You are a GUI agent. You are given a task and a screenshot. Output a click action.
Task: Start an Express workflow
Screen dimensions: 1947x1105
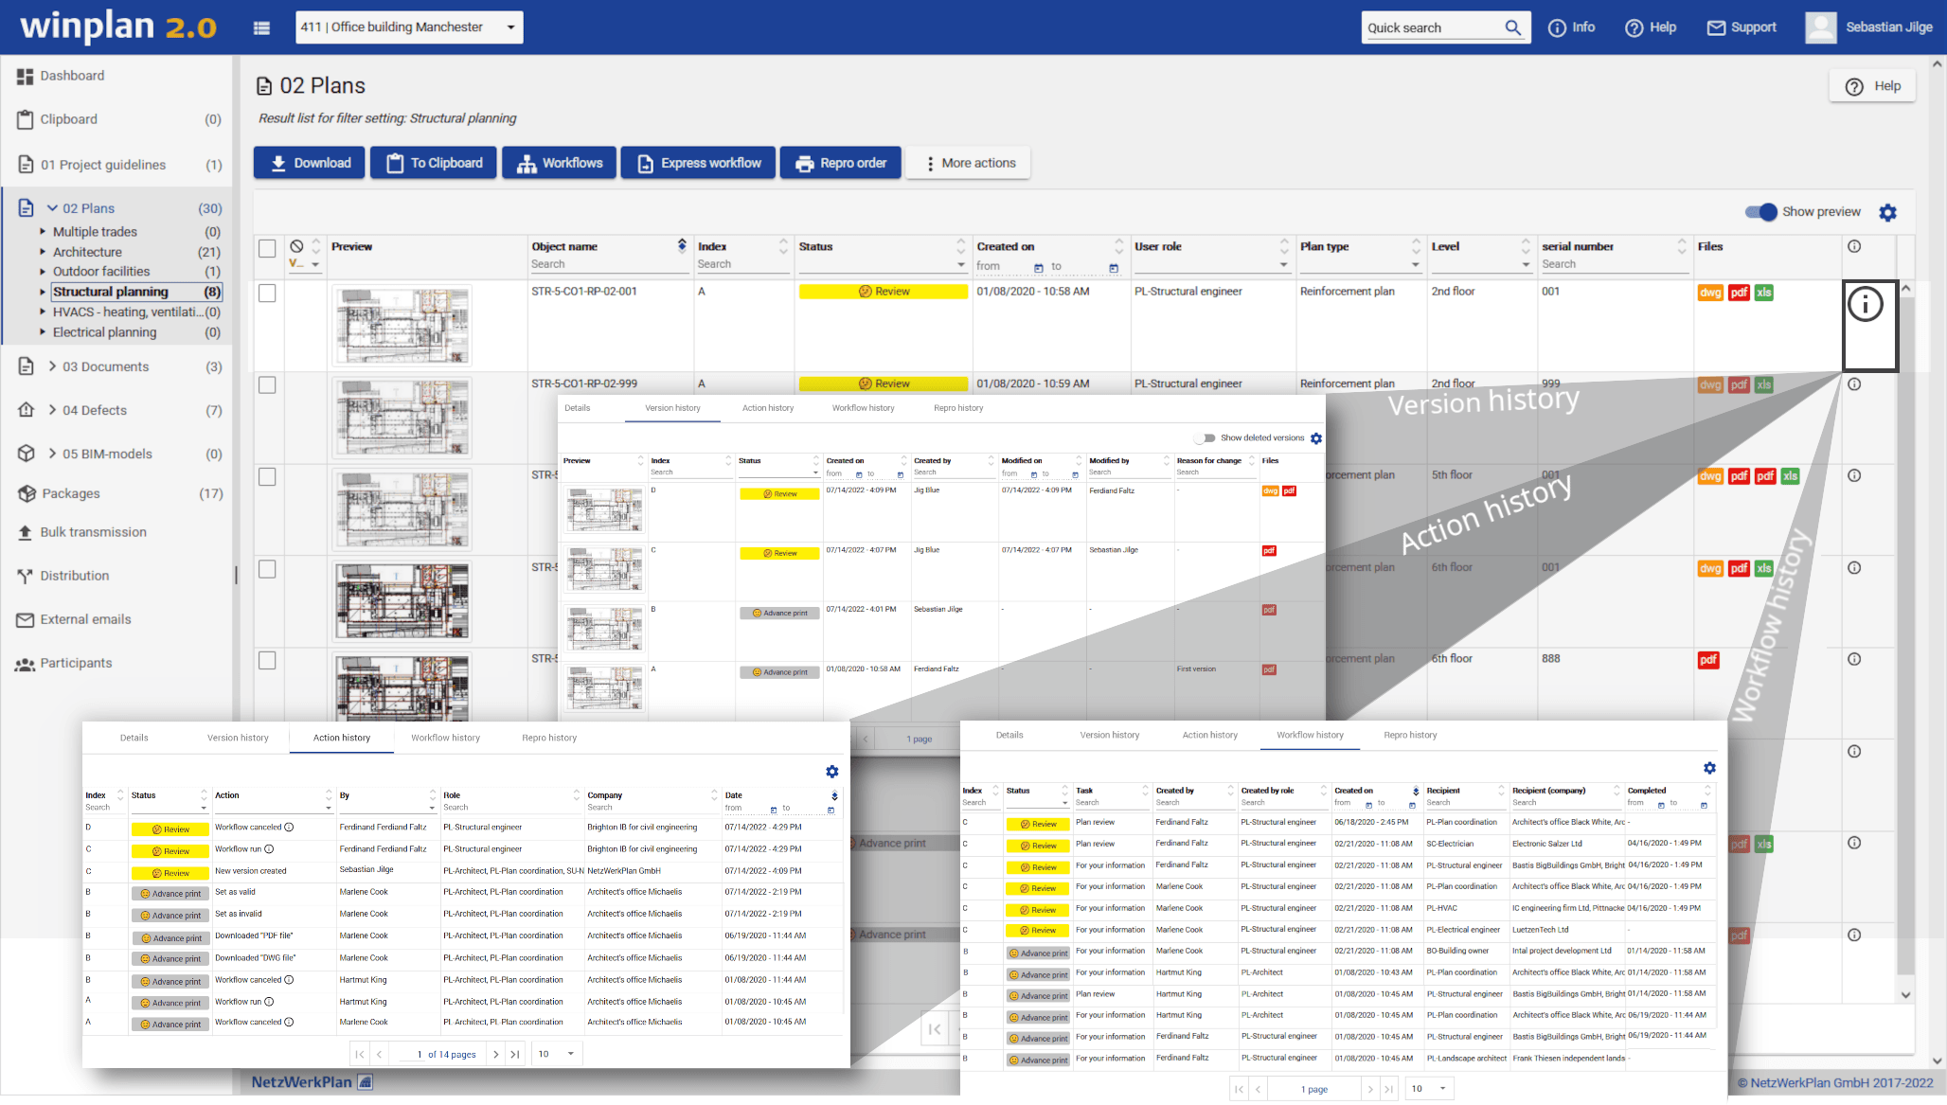698,163
